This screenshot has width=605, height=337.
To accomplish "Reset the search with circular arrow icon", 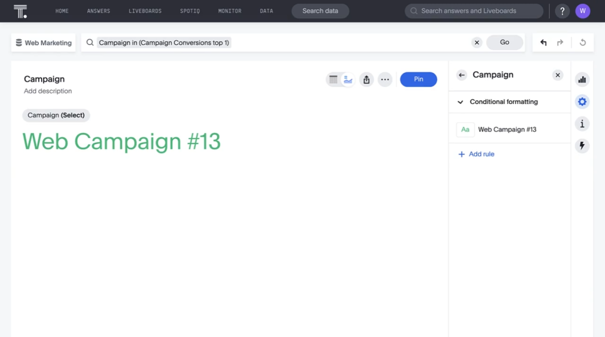I will (x=583, y=42).
